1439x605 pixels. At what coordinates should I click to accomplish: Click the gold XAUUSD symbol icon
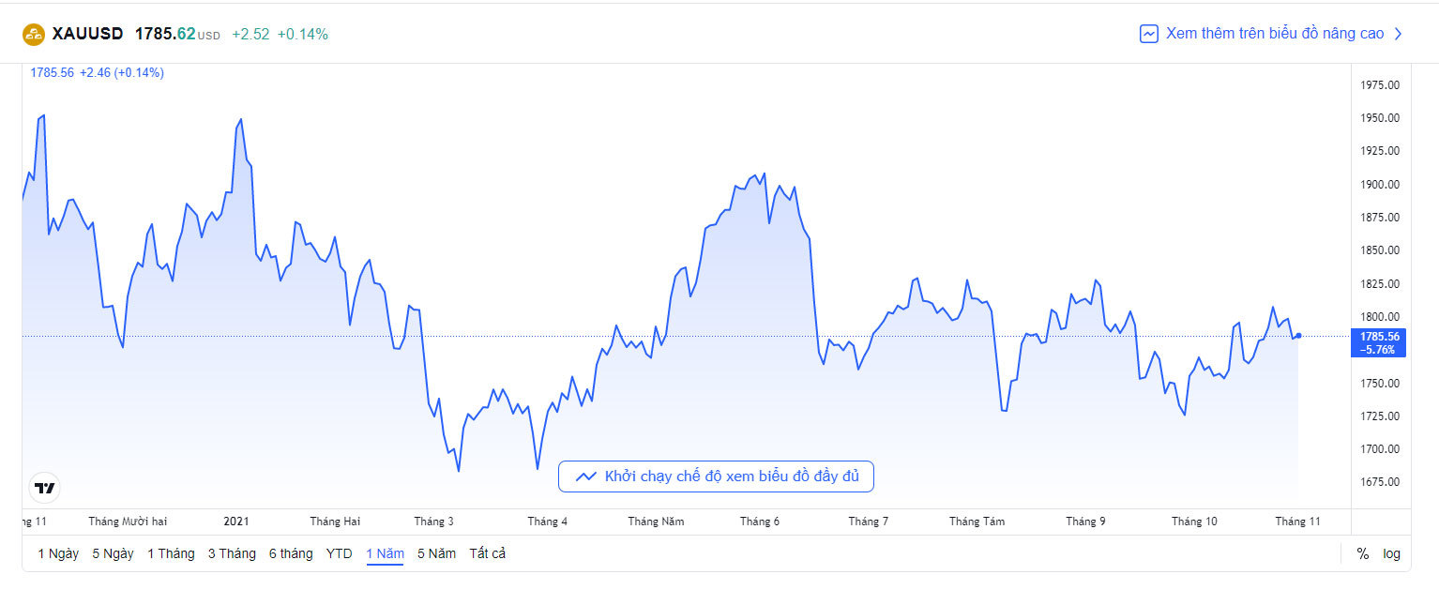(x=34, y=35)
